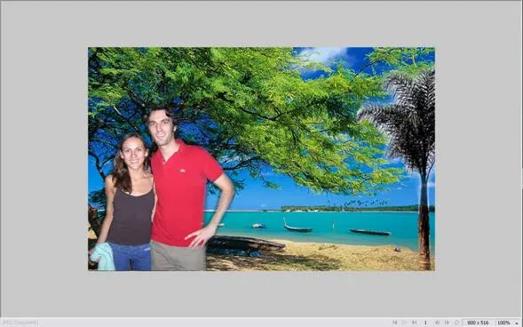
Task: Click the beach photo on the canvas
Action: click(261, 159)
